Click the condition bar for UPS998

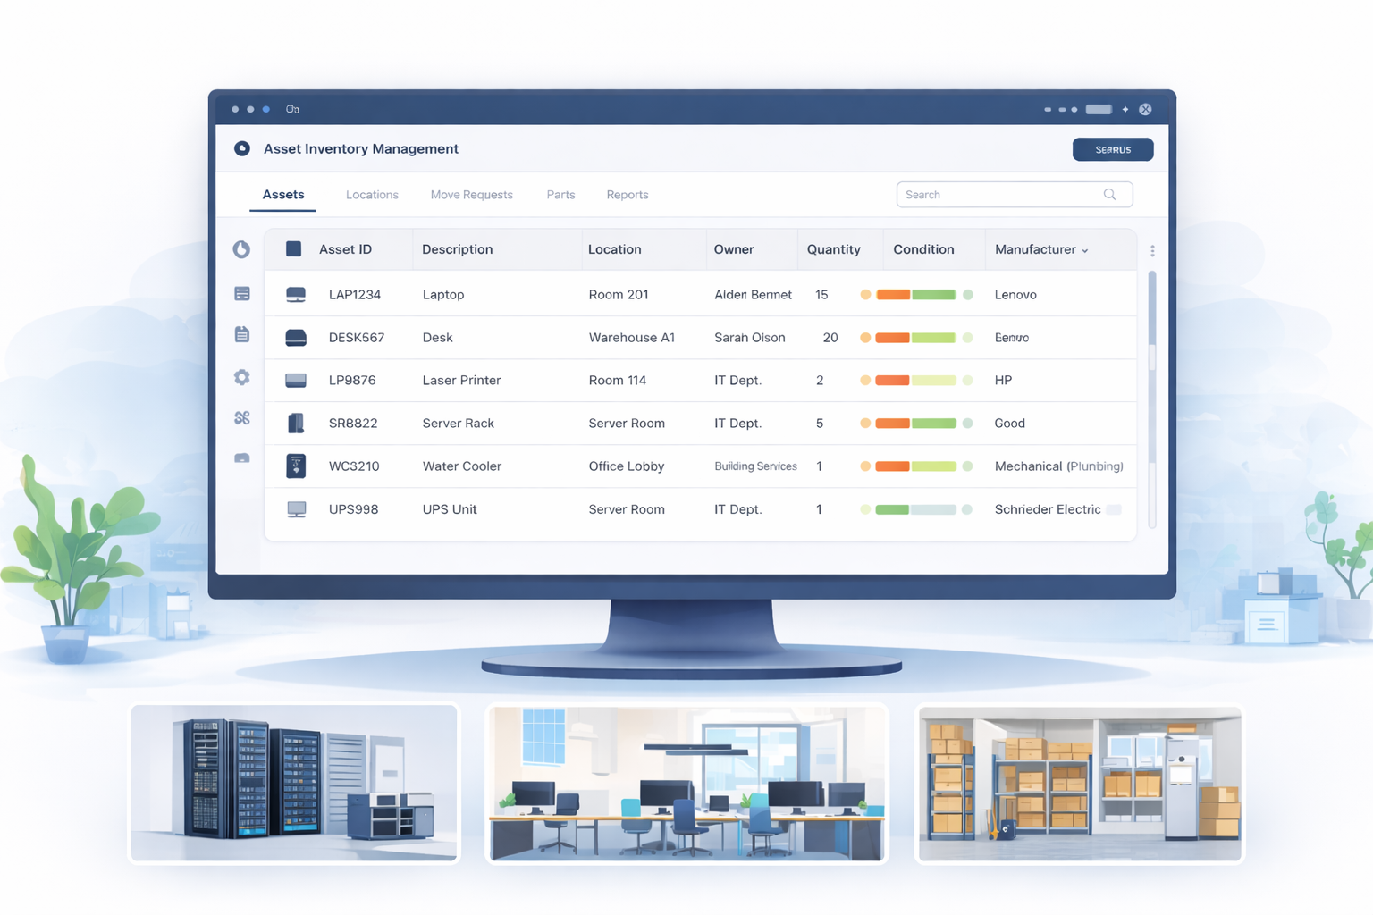916,509
